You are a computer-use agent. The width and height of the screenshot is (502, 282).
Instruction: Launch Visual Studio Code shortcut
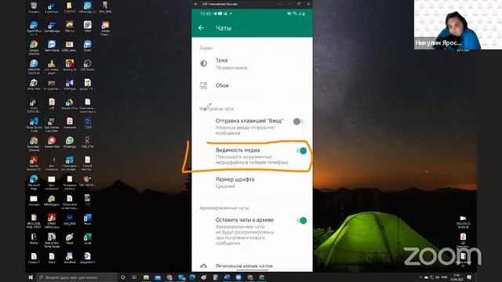click(34, 125)
